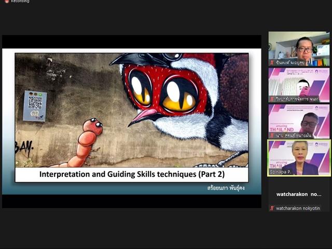Click the muted mic icon beside "watcharakon nokyotin"
The height and width of the screenshot is (249, 332).
[272, 208]
